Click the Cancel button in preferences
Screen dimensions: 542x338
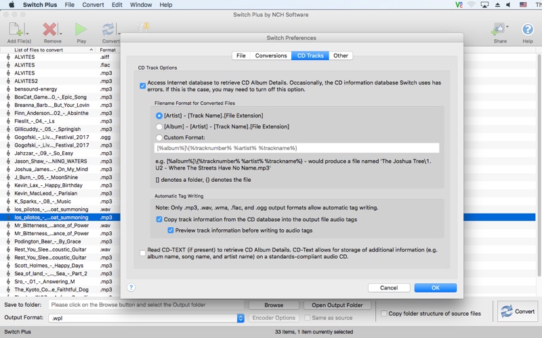389,288
